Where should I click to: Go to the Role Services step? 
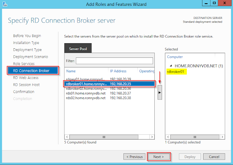(24, 64)
